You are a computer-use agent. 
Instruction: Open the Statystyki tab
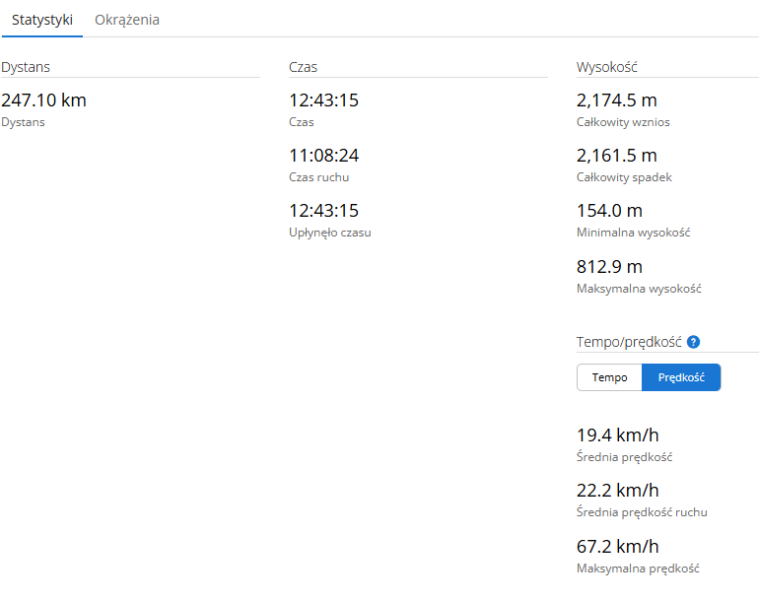click(42, 20)
